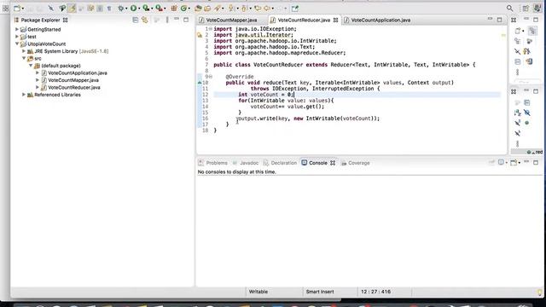Go to Last Edit Location icon
Viewport: 546px width, 307px height.
point(258,9)
